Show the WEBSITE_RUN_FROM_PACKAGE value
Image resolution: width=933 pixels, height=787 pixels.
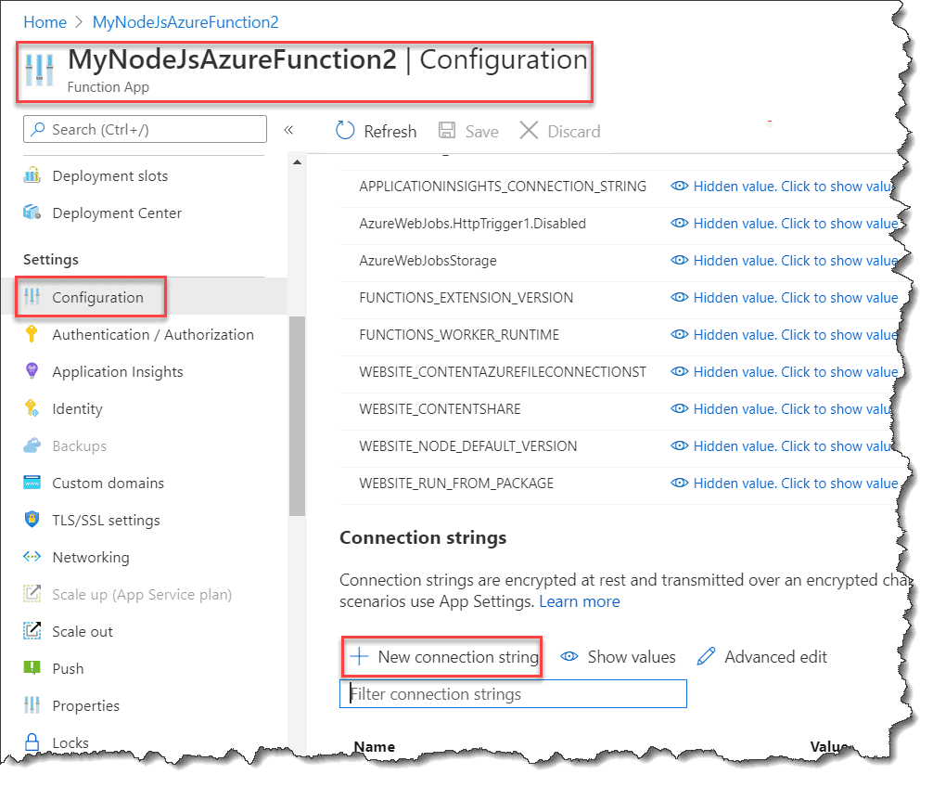(x=793, y=484)
